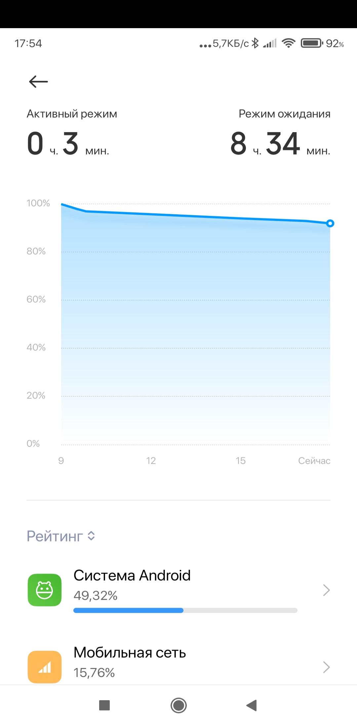Tap the Сейчас label on chart axis
Image resolution: width=357 pixels, height=726 pixels.
click(314, 461)
